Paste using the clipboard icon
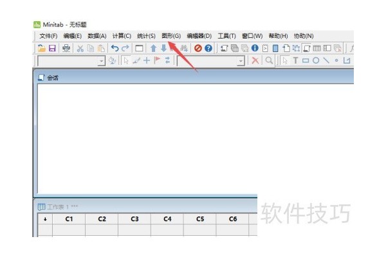The height and width of the screenshot is (257, 386). click(101, 48)
